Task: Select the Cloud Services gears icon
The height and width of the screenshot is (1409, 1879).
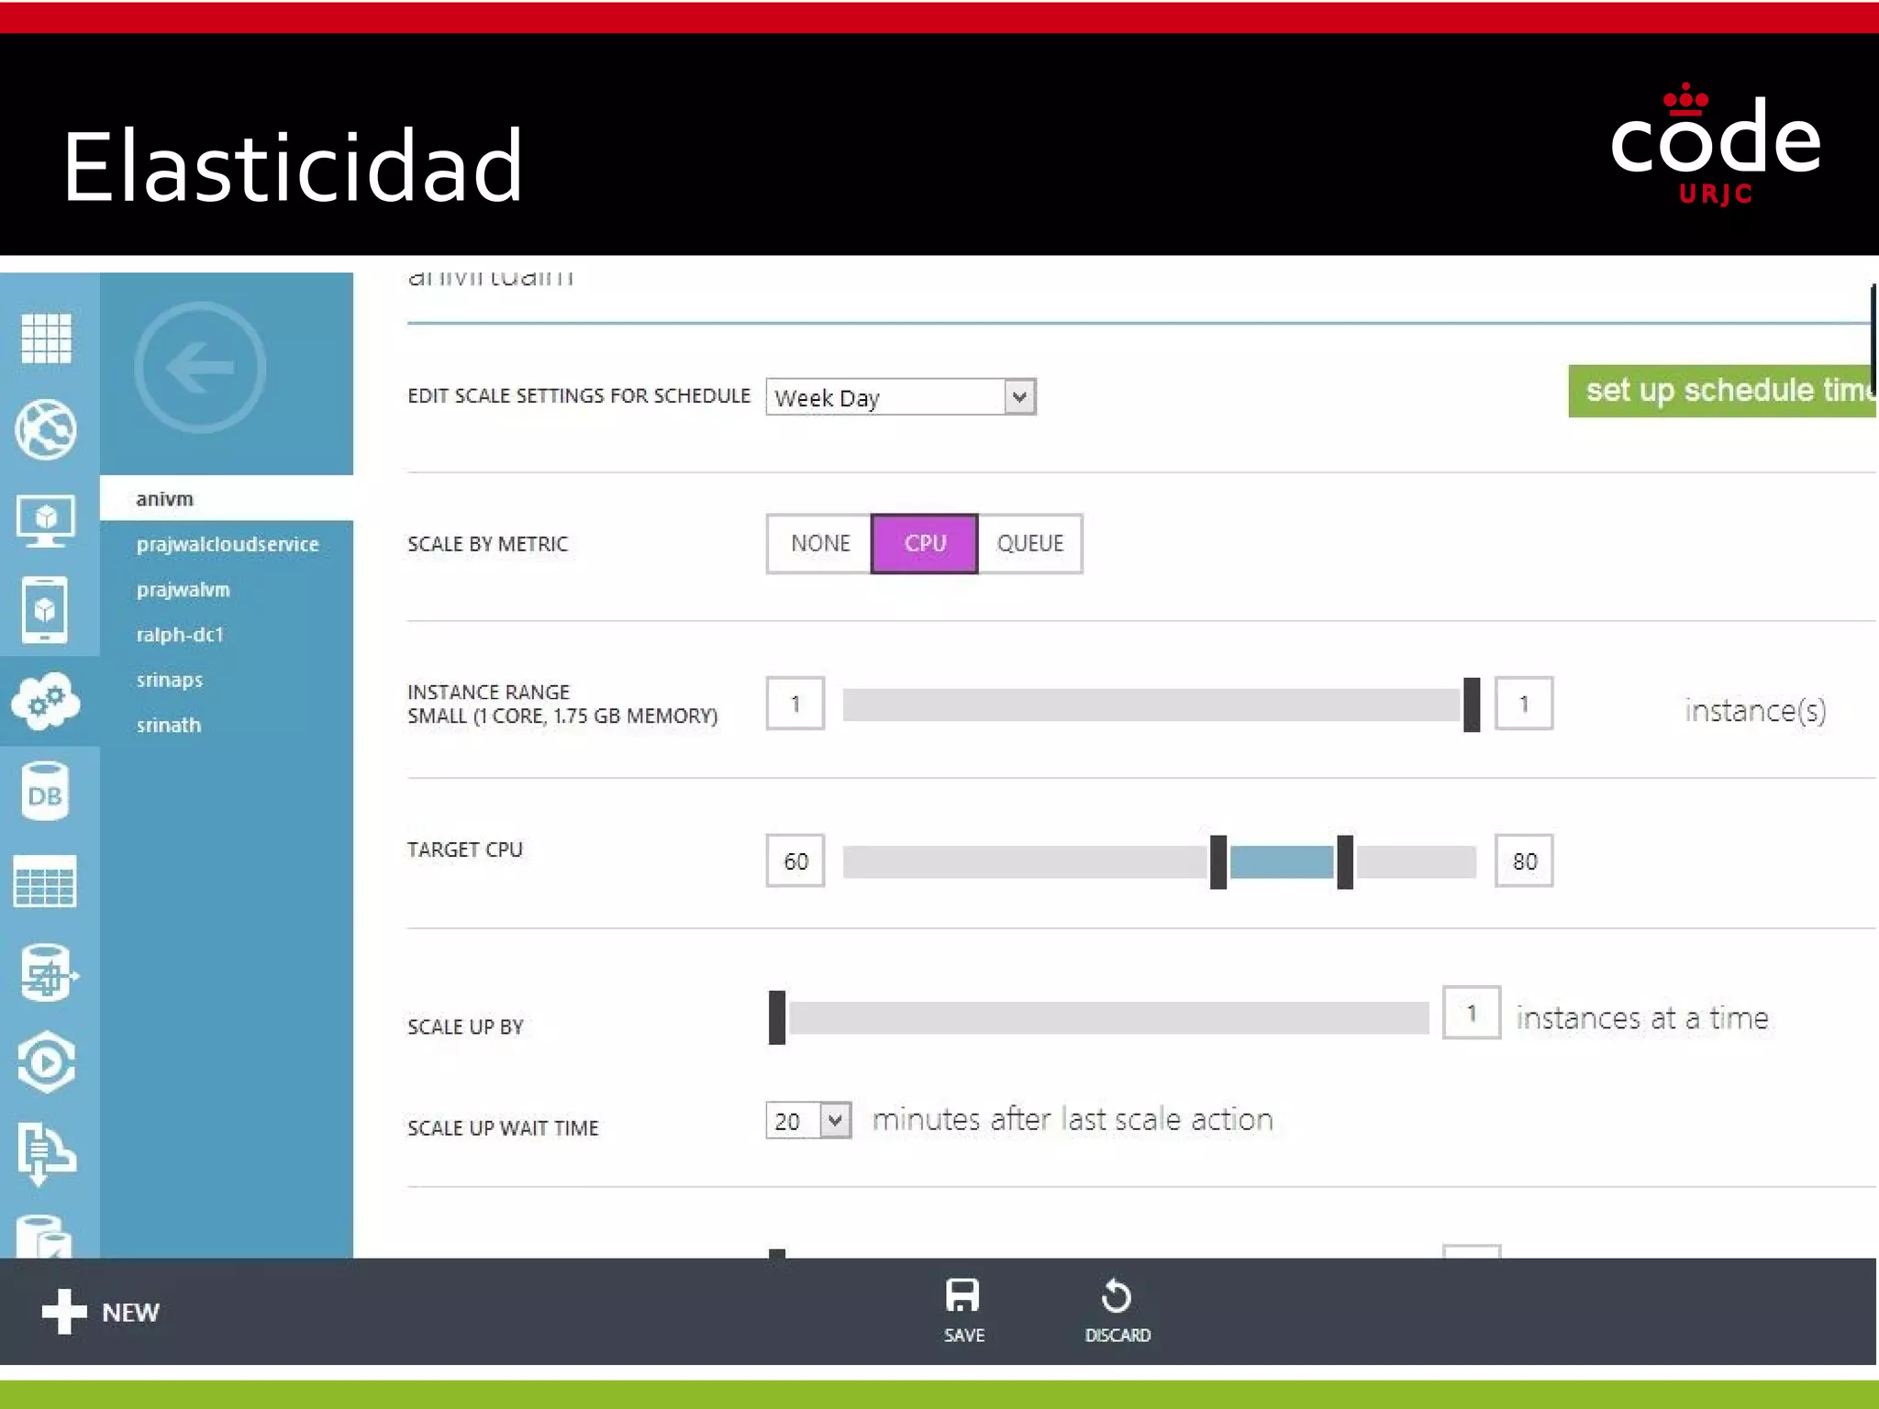Action: (46, 701)
